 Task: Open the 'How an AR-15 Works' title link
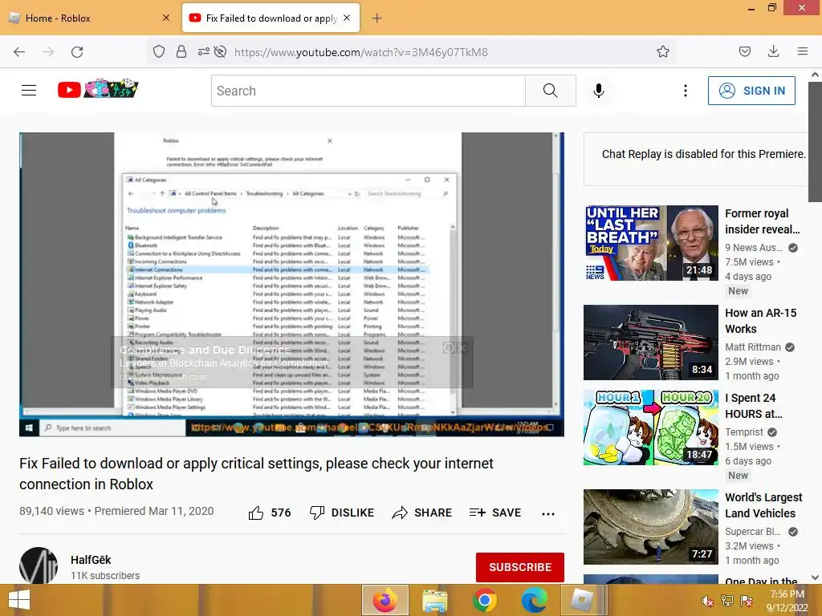(x=761, y=321)
